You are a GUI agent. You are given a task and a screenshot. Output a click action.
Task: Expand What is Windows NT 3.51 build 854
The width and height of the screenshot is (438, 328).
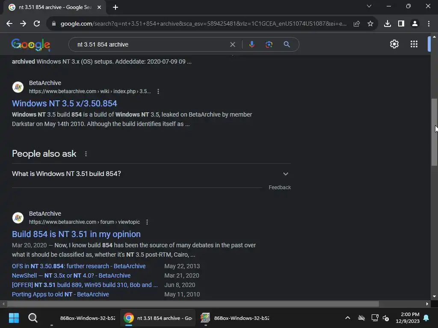[151, 174]
